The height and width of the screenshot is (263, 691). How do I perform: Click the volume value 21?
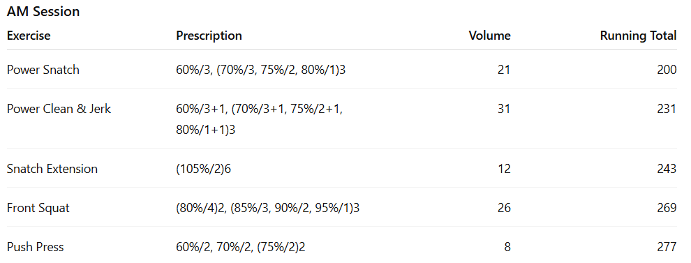point(504,70)
